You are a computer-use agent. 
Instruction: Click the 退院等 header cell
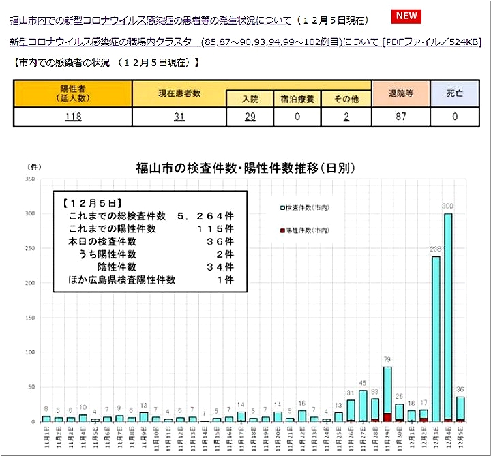click(400, 94)
